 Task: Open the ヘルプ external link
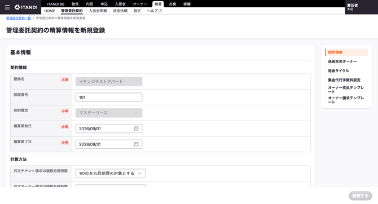point(154,11)
